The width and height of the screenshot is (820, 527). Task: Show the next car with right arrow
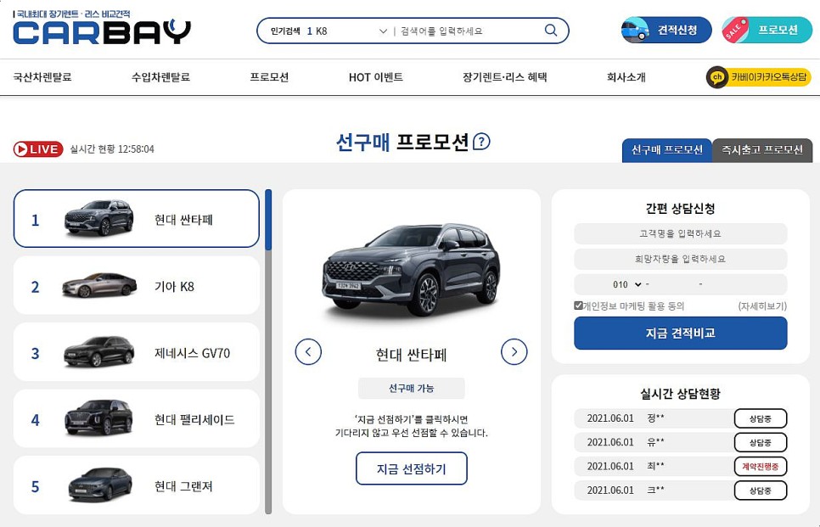[x=514, y=352]
